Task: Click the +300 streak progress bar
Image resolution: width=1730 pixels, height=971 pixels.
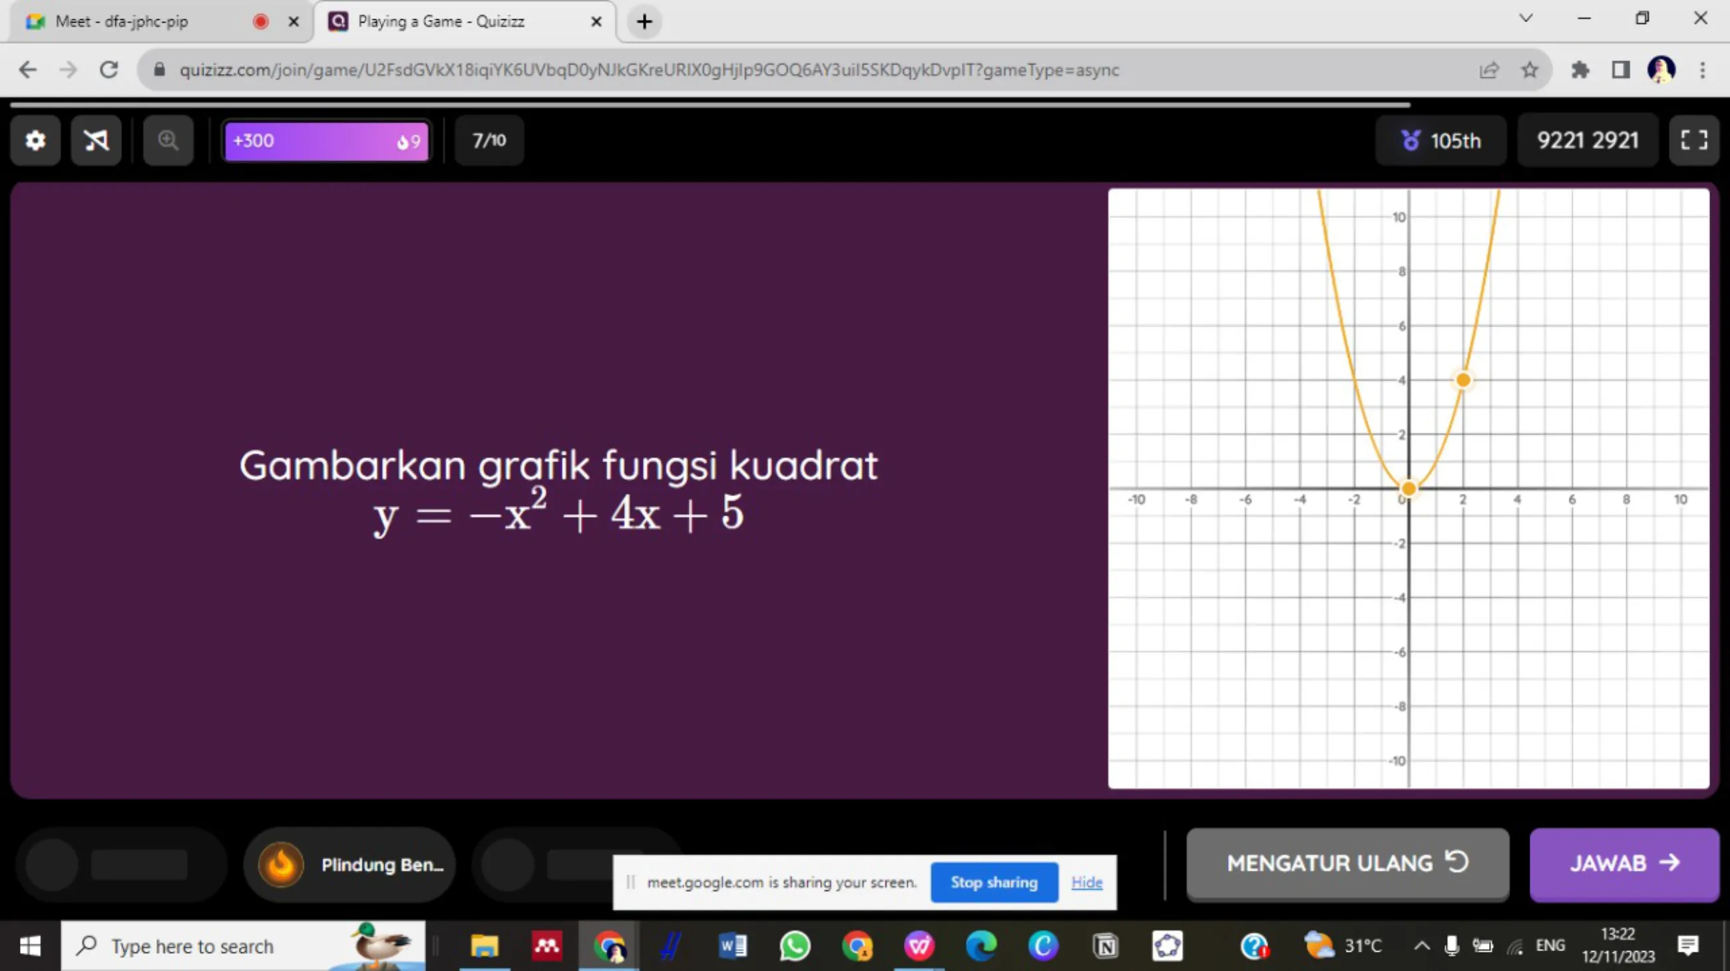Action: pyautogui.click(x=326, y=141)
